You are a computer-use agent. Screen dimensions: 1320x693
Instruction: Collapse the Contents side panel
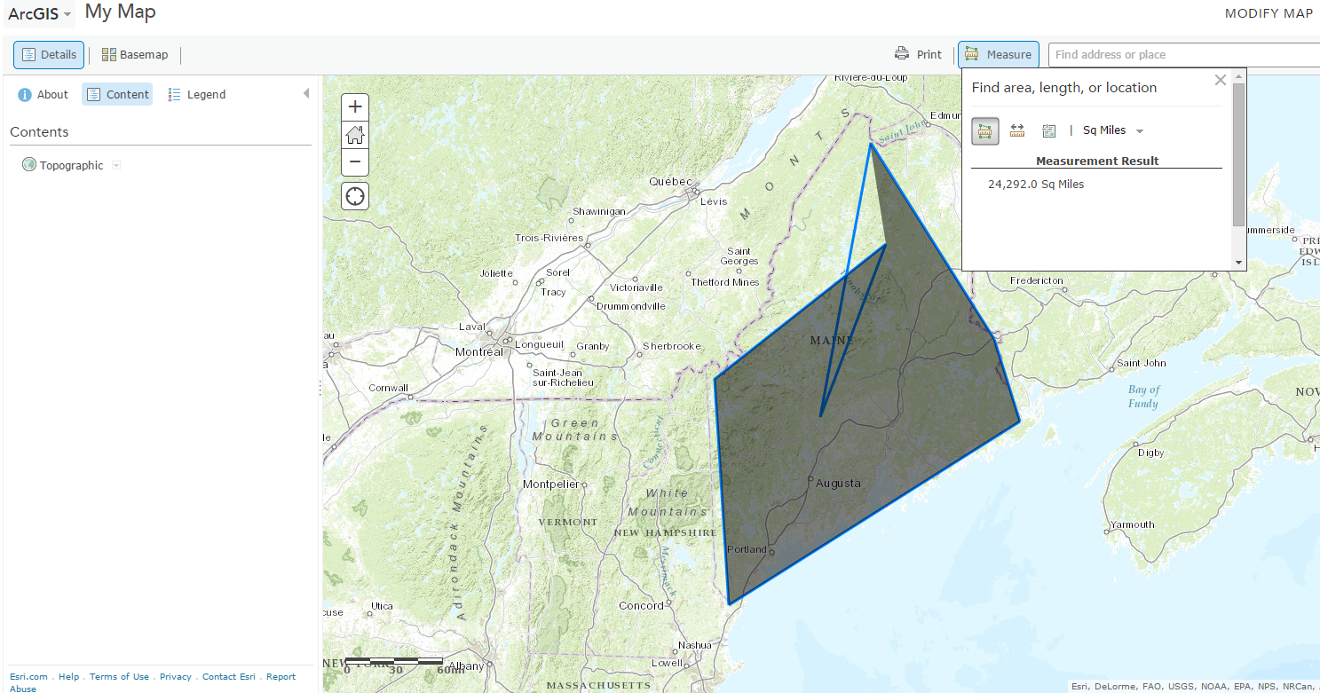click(x=306, y=92)
